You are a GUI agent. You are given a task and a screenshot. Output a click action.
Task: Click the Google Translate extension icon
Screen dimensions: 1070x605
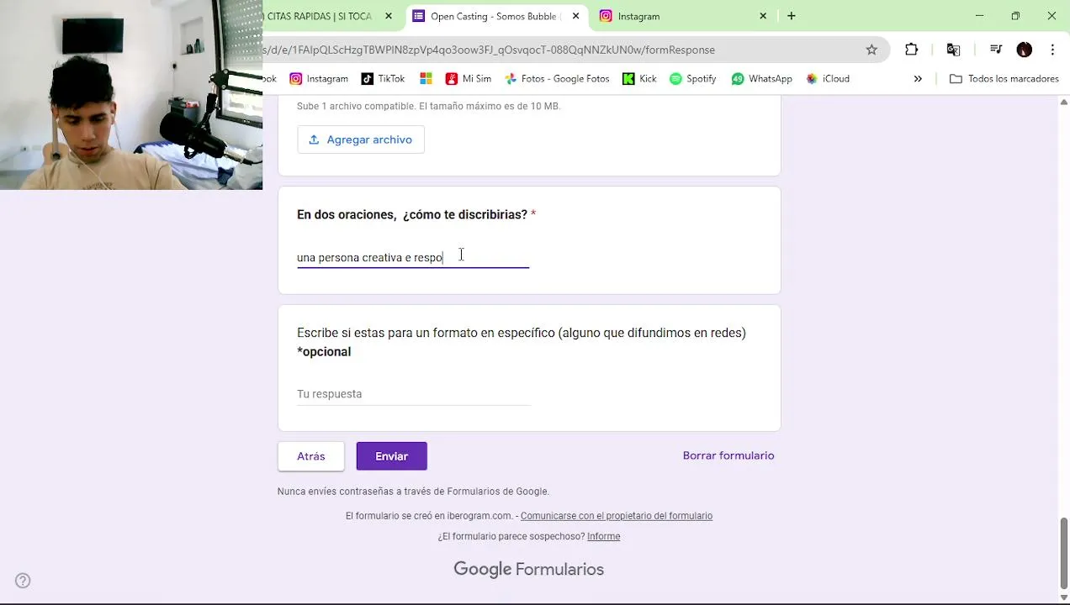[953, 50]
